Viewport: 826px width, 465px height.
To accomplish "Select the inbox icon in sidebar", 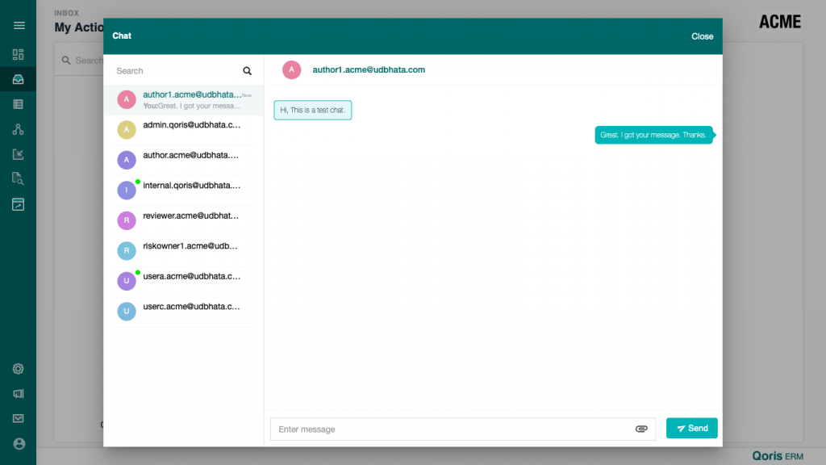I will 18,80.
